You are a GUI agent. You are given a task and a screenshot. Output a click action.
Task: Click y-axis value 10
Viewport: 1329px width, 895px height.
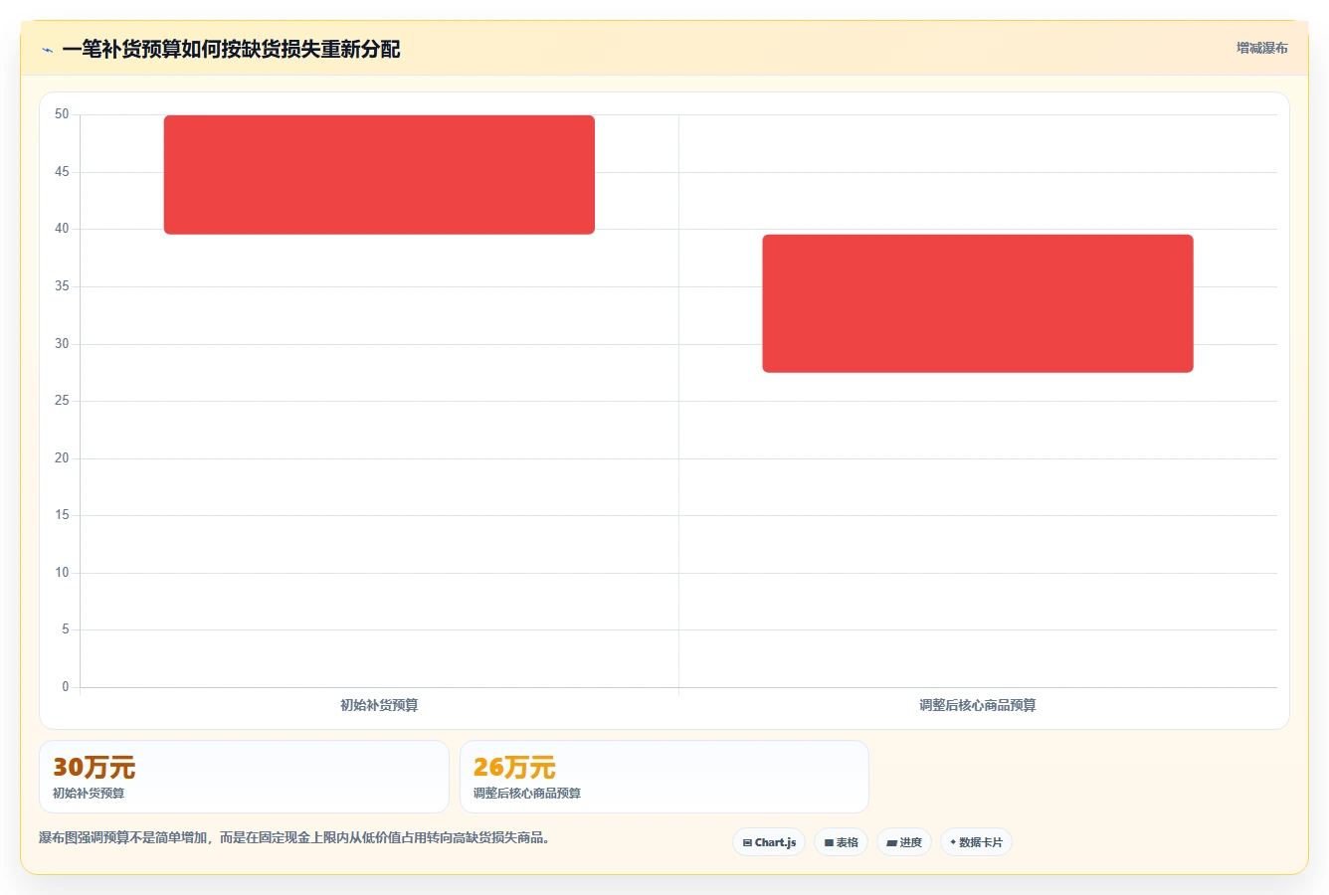click(62, 573)
